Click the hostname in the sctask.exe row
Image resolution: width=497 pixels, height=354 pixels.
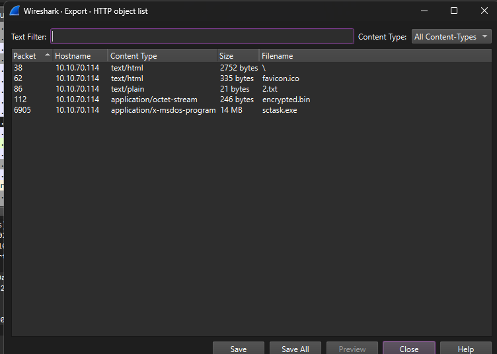(77, 110)
